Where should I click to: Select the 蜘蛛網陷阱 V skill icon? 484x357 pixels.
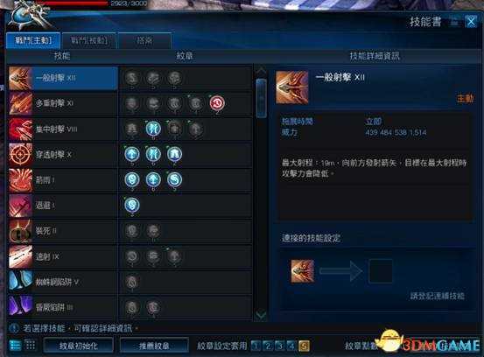click(20, 282)
